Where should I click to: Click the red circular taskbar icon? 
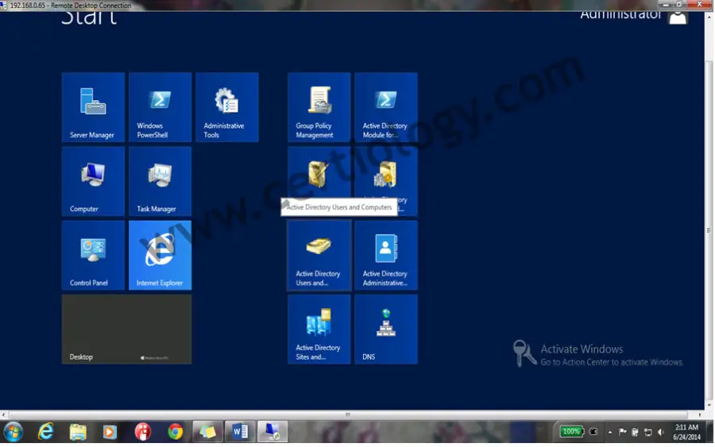click(x=143, y=431)
